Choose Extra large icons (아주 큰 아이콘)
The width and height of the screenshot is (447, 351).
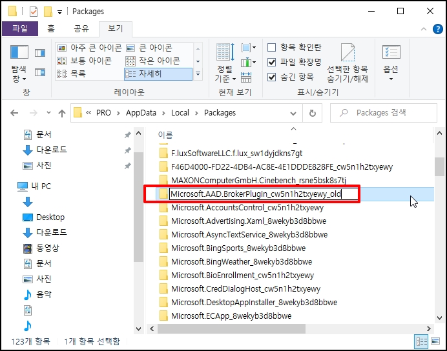(90, 48)
